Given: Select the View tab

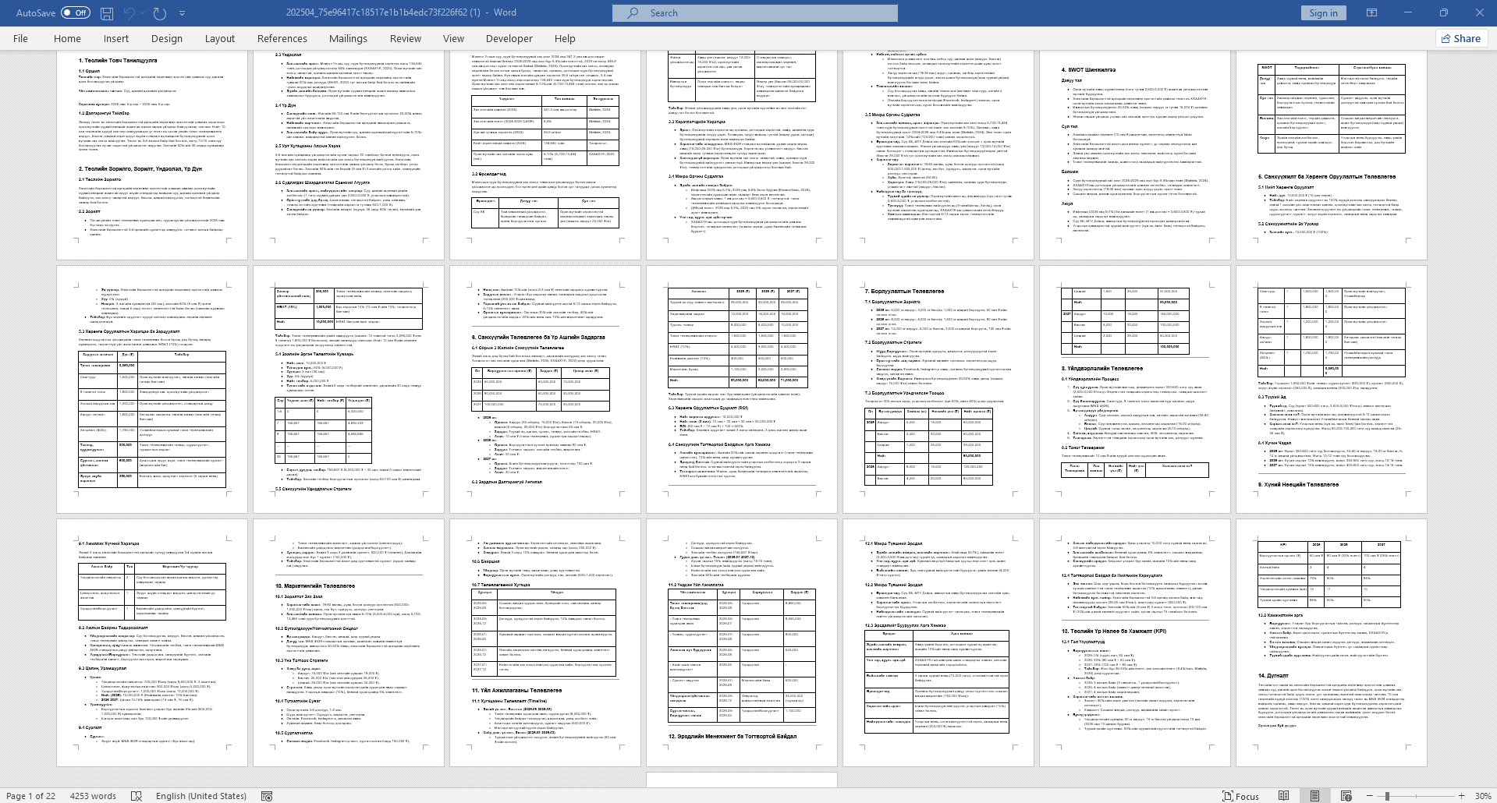Looking at the screenshot, I should pos(453,38).
